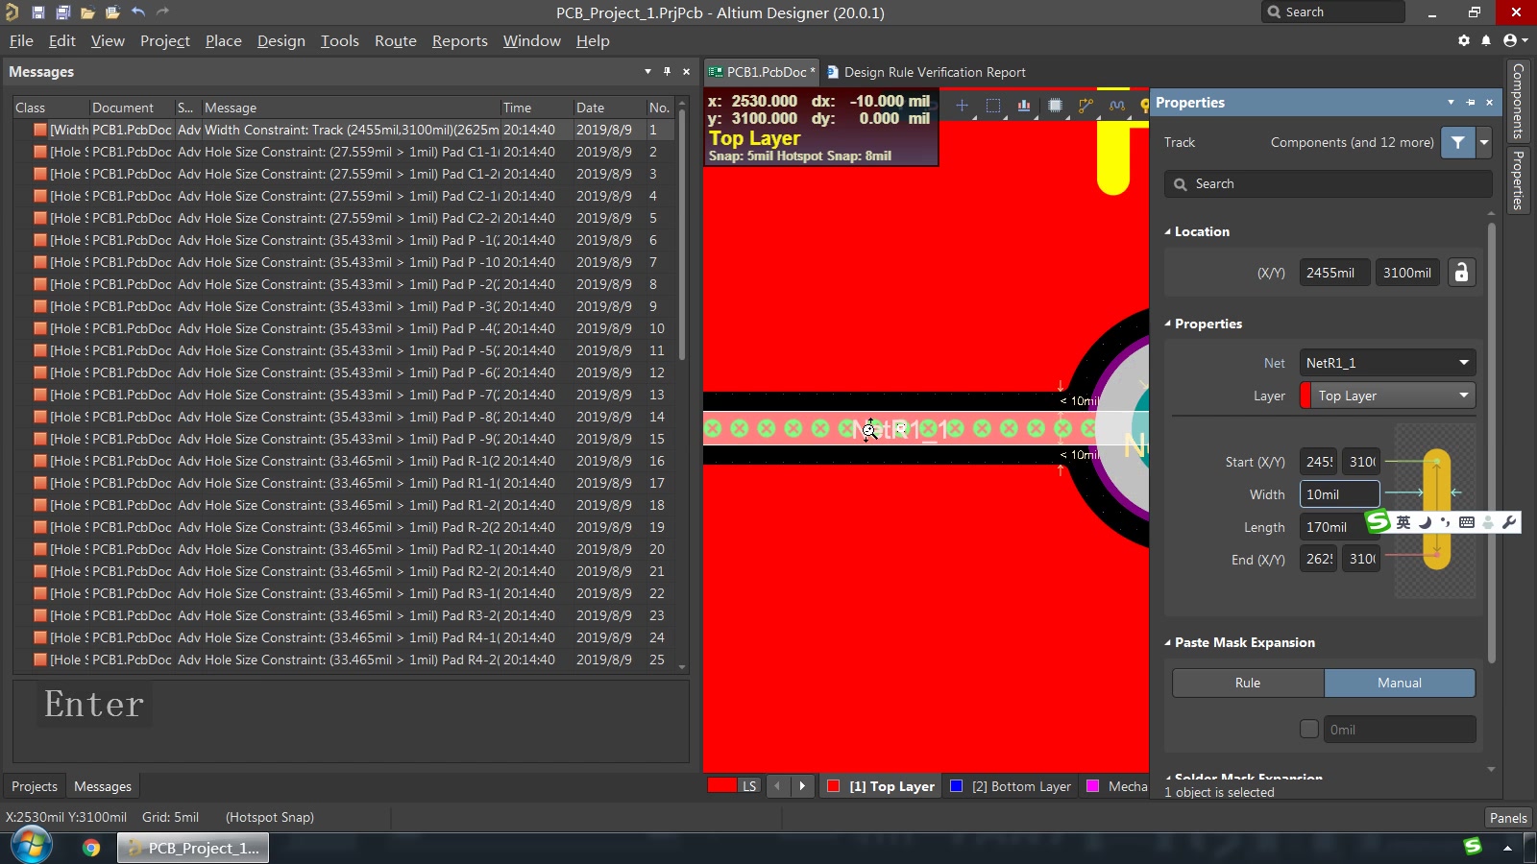Select the Interactive Length Tuning icon
This screenshot has height=864, width=1537.
tap(1116, 106)
